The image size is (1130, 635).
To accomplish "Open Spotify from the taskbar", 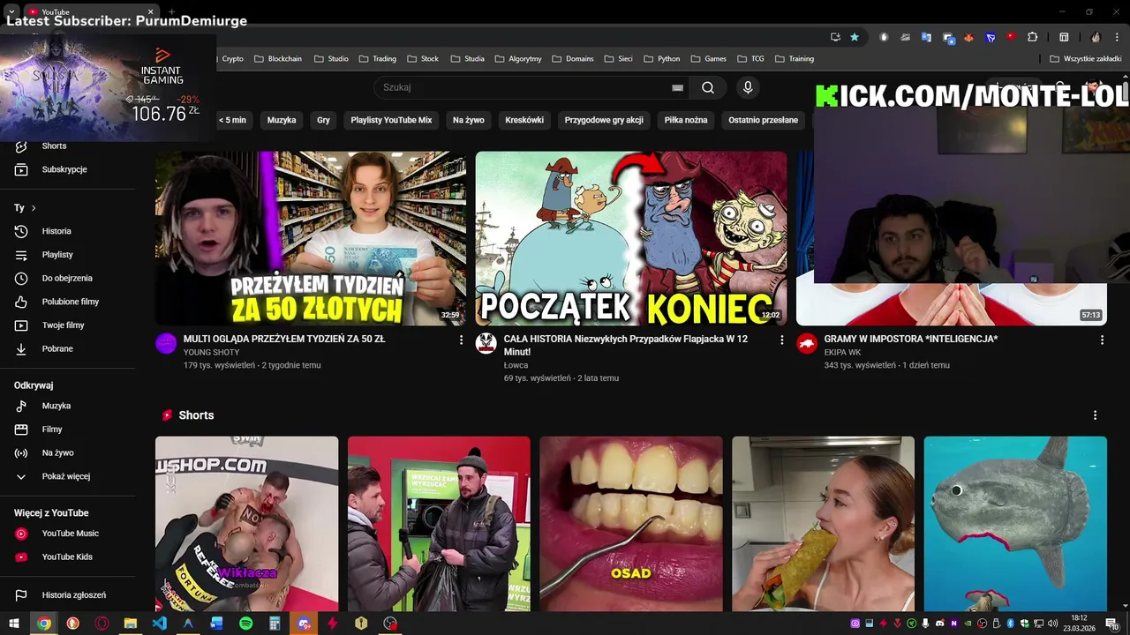I will click(245, 624).
